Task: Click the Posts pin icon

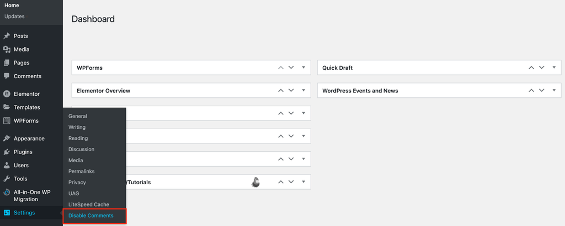Action: click(x=7, y=36)
